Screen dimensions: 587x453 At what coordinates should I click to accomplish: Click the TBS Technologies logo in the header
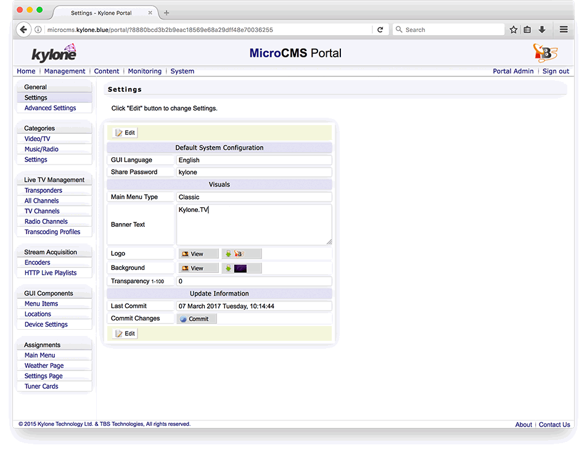tap(546, 53)
